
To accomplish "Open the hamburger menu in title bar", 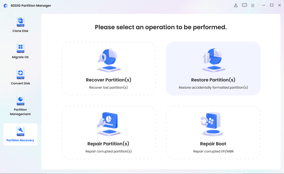I will click(253, 5).
